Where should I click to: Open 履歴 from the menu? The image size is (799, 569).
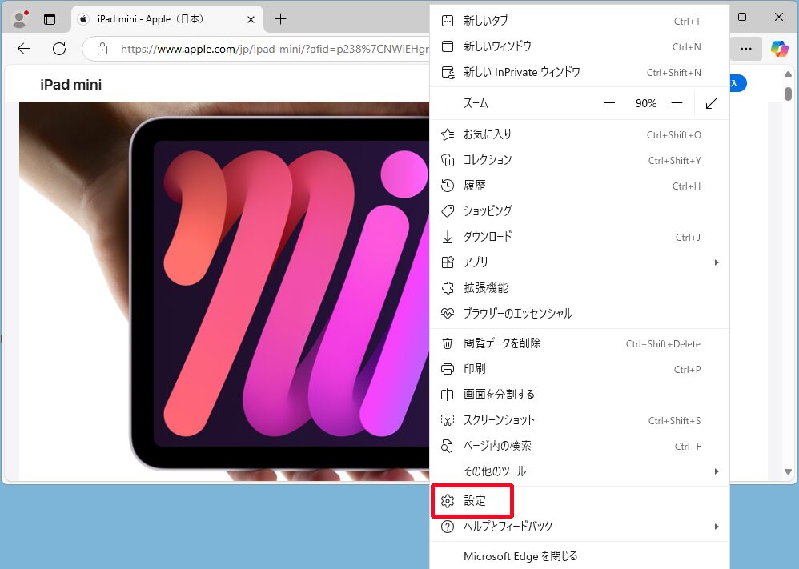tap(475, 186)
